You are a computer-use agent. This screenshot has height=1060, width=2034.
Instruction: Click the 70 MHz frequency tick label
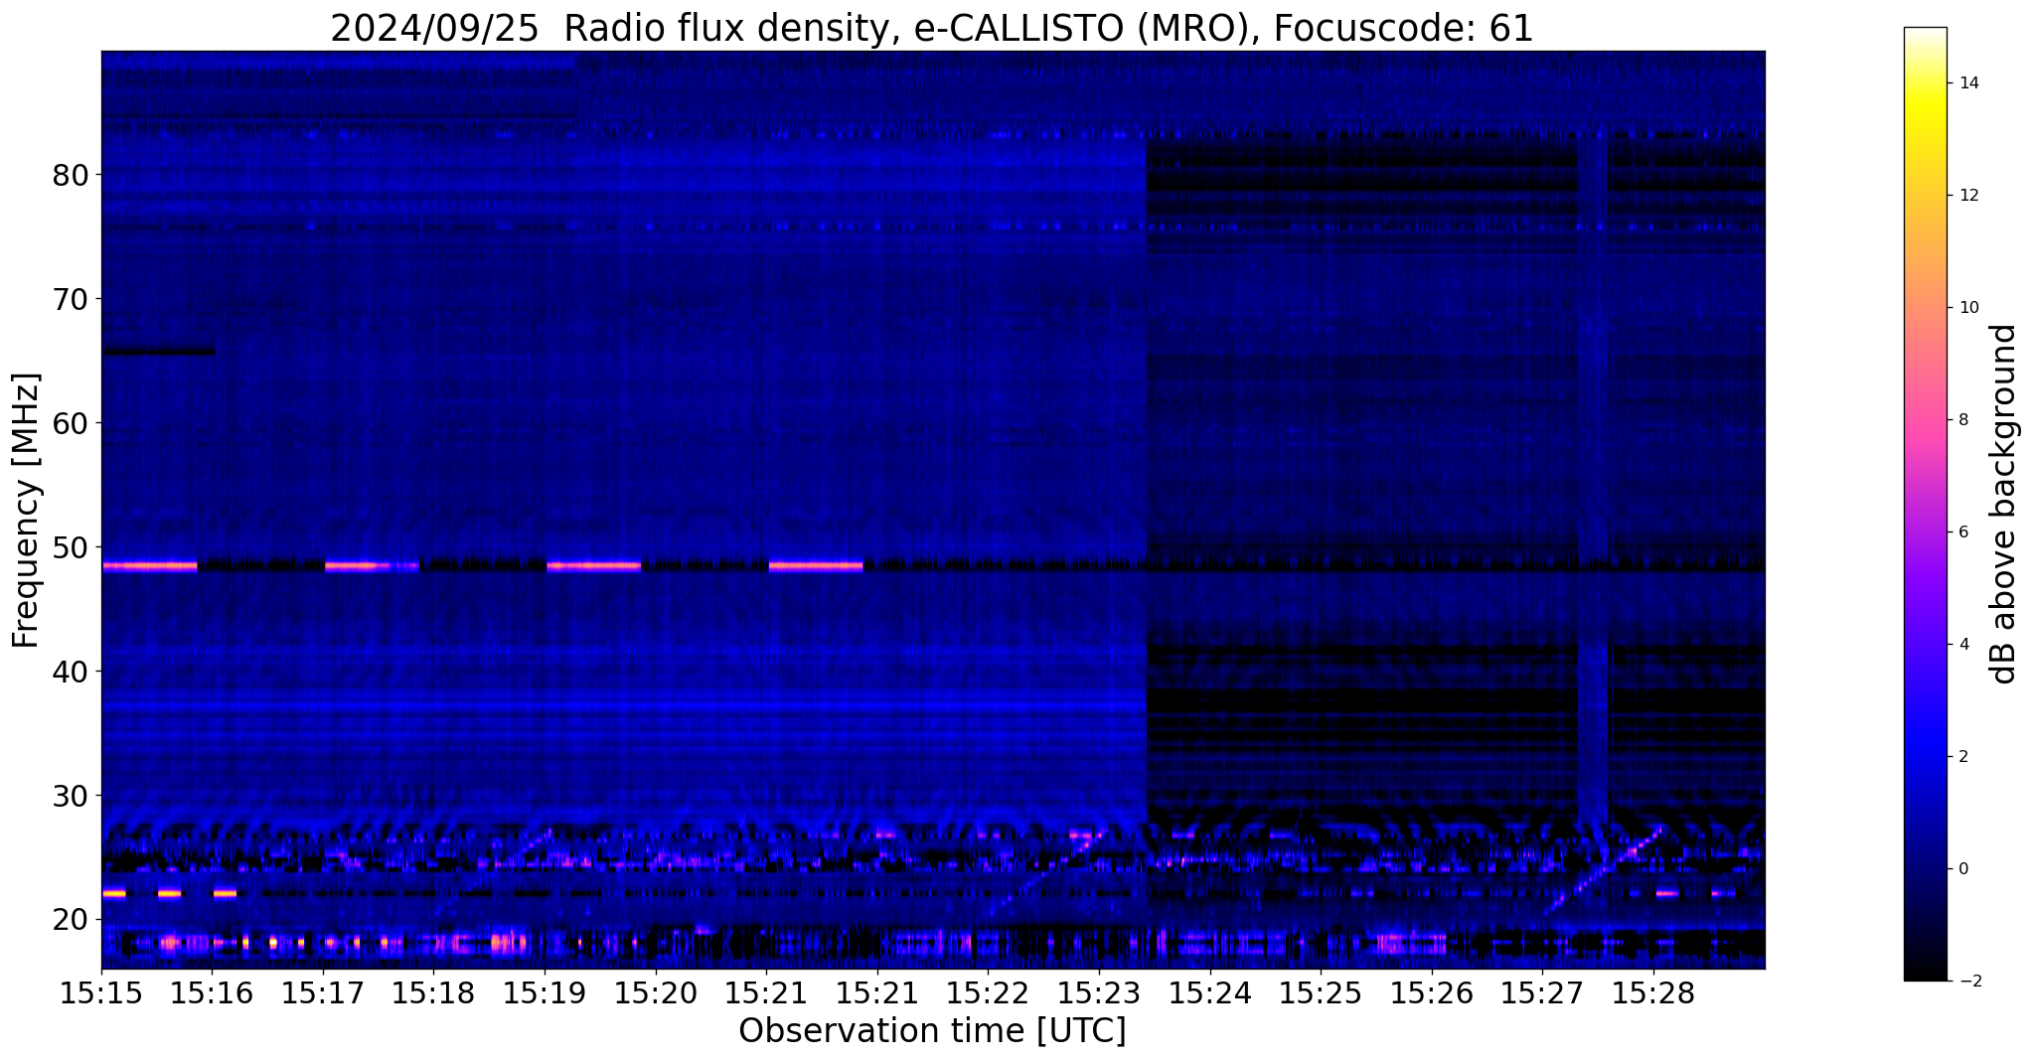click(x=70, y=299)
